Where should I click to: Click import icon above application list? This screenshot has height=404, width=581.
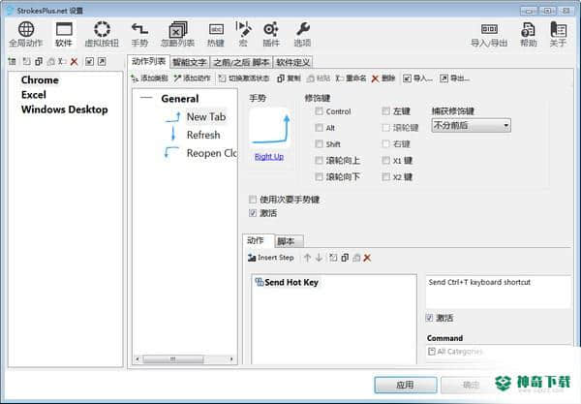tap(89, 62)
